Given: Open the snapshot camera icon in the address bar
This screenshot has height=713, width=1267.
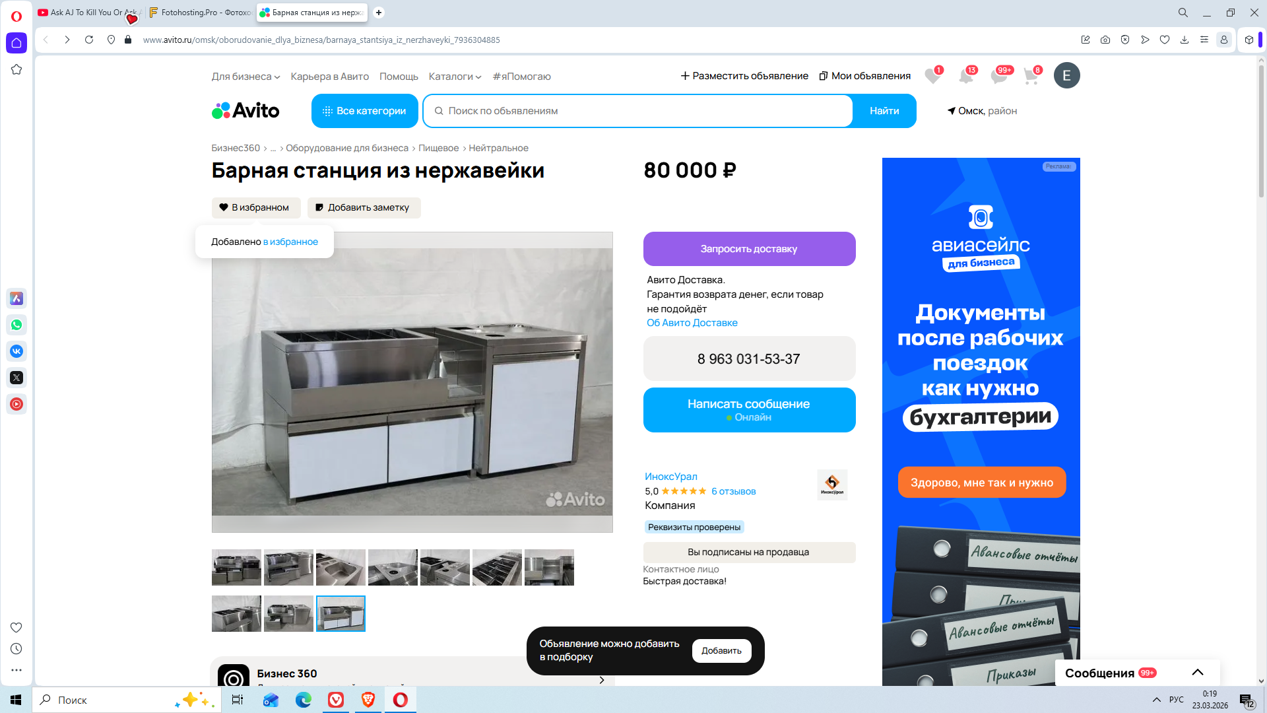Looking at the screenshot, I should pos(1105,40).
